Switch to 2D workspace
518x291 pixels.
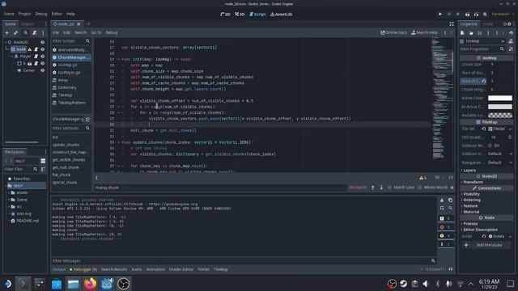click(225, 15)
